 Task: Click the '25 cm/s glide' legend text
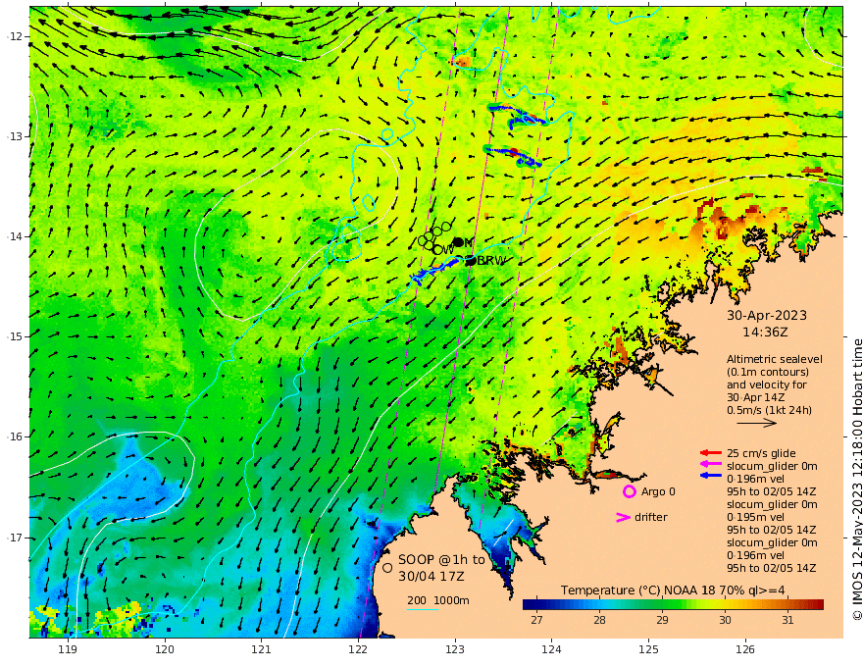coord(761,453)
